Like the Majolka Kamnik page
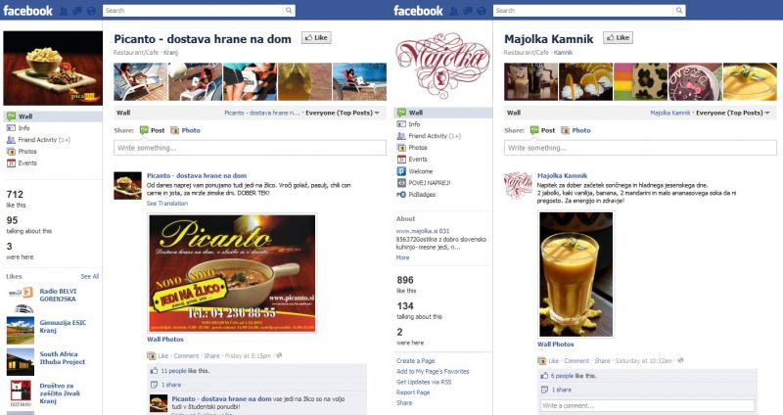783x415 pixels. tap(618, 37)
